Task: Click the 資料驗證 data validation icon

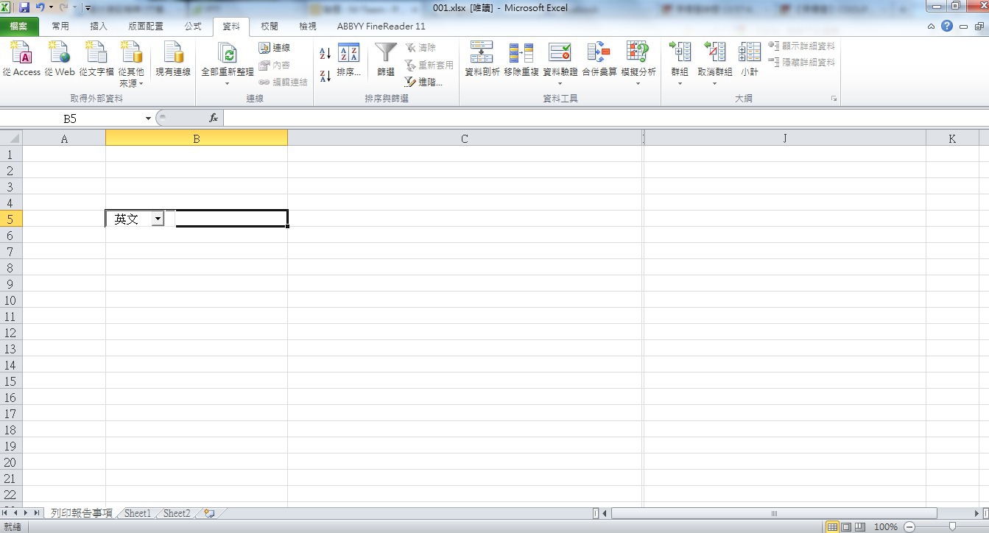Action: [560, 54]
